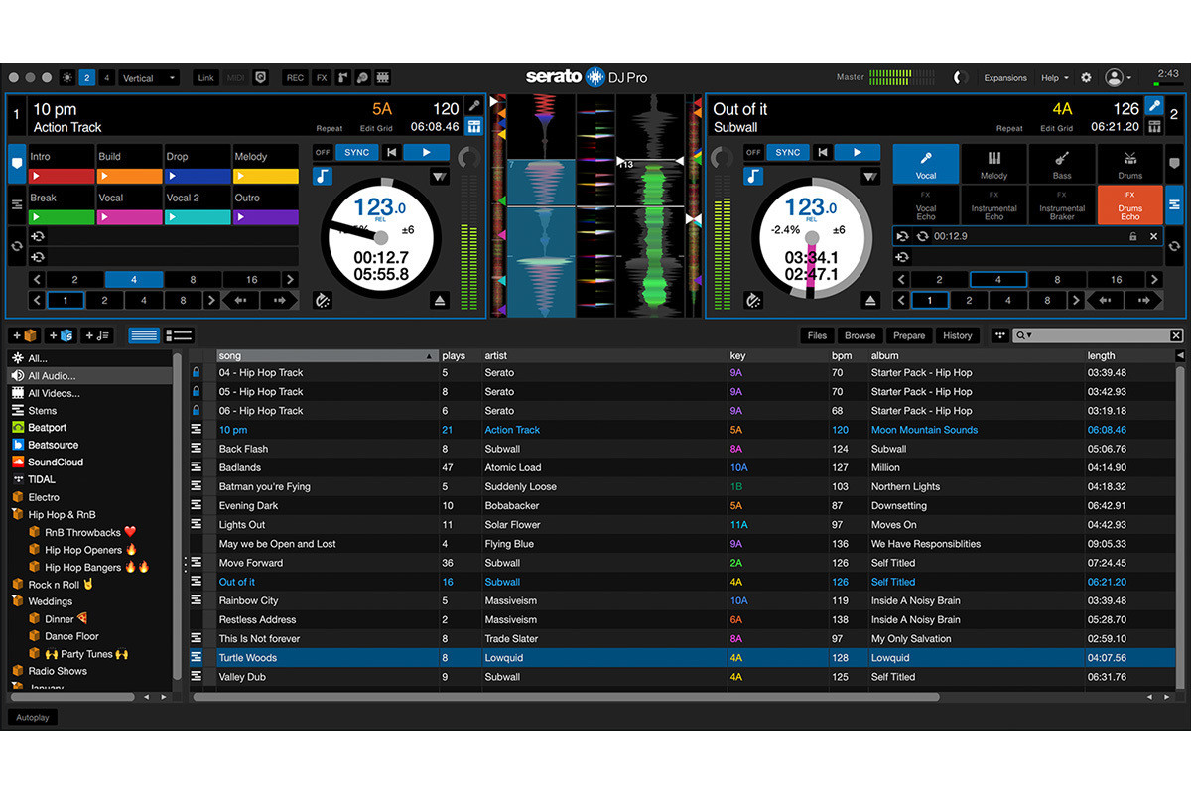The width and height of the screenshot is (1191, 794).
Task: Open deck 1 censor/slip mode icon
Action: (x=323, y=300)
